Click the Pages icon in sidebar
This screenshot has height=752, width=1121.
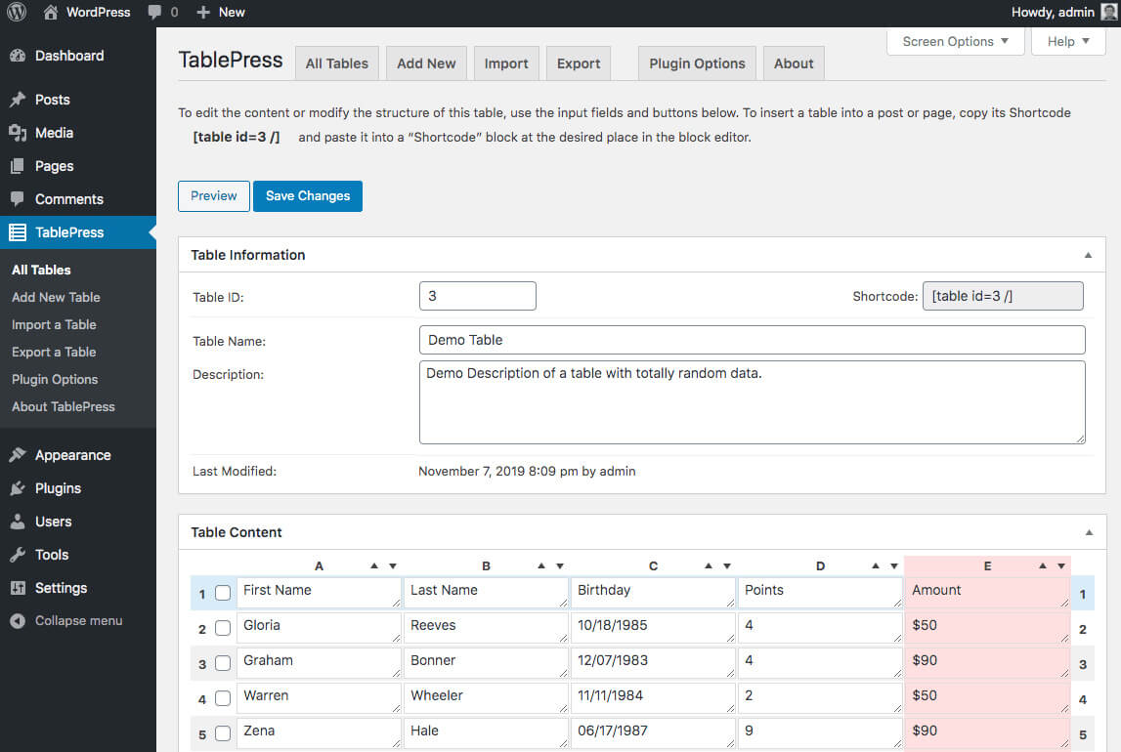click(18, 166)
